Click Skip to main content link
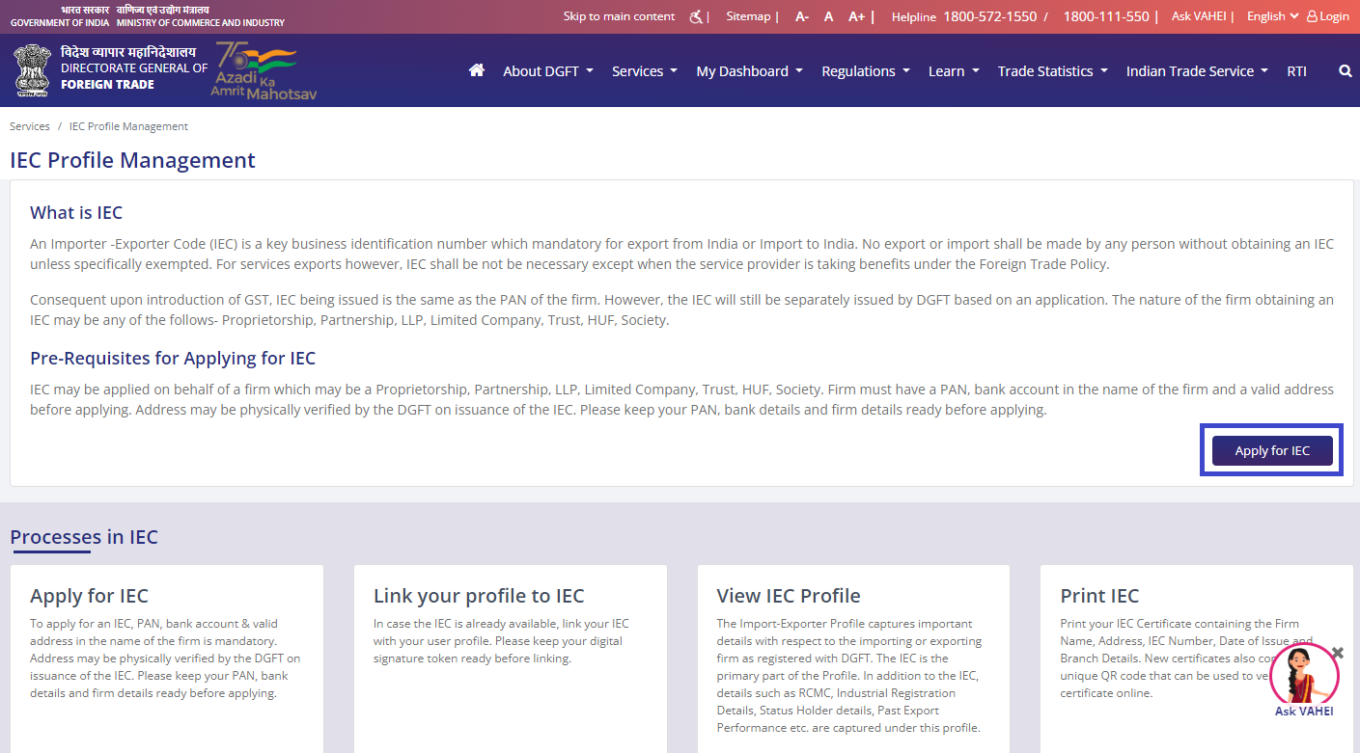 619,16
